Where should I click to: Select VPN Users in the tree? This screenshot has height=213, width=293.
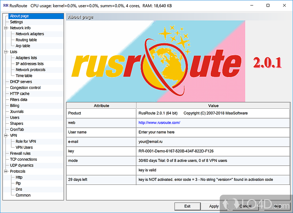[x=24, y=147]
